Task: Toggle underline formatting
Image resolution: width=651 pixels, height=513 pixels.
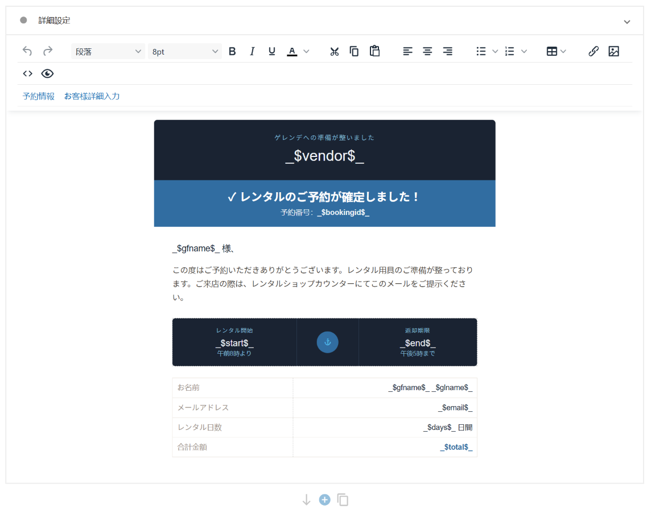Action: pyautogui.click(x=272, y=51)
